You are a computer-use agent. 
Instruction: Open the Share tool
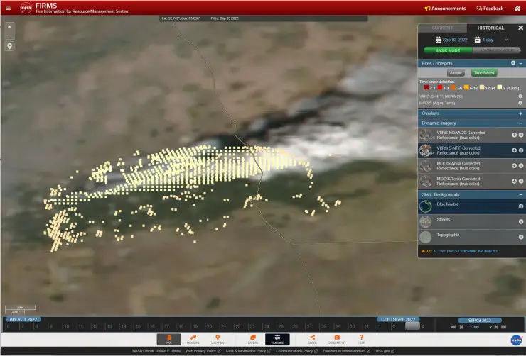click(313, 340)
